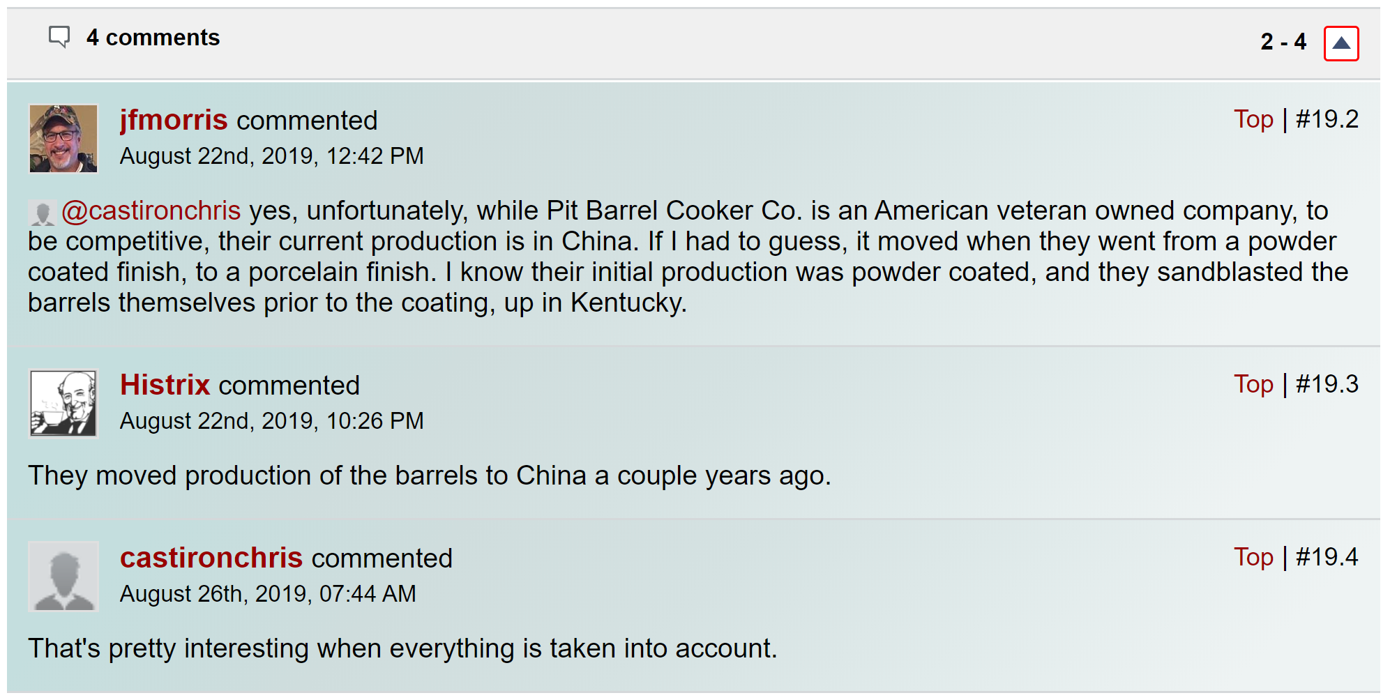
Task: Click the comments speech bubble icon
Action: point(59,37)
